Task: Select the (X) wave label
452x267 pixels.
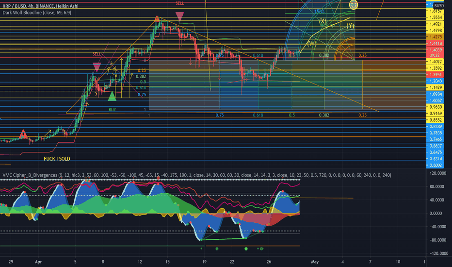Action: [x=323, y=21]
